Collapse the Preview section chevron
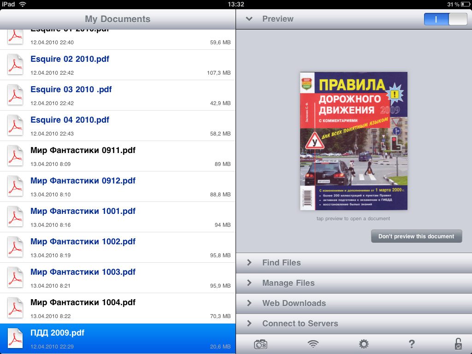472x354 pixels. pyautogui.click(x=249, y=18)
